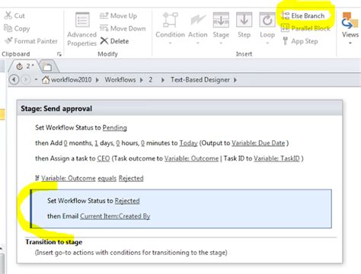
Task: Click the Move Down icon
Action: [x=104, y=27]
